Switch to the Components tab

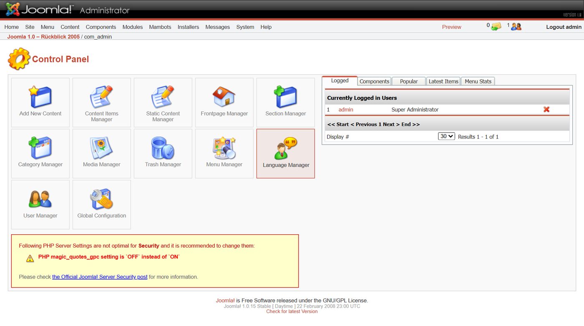(x=375, y=81)
